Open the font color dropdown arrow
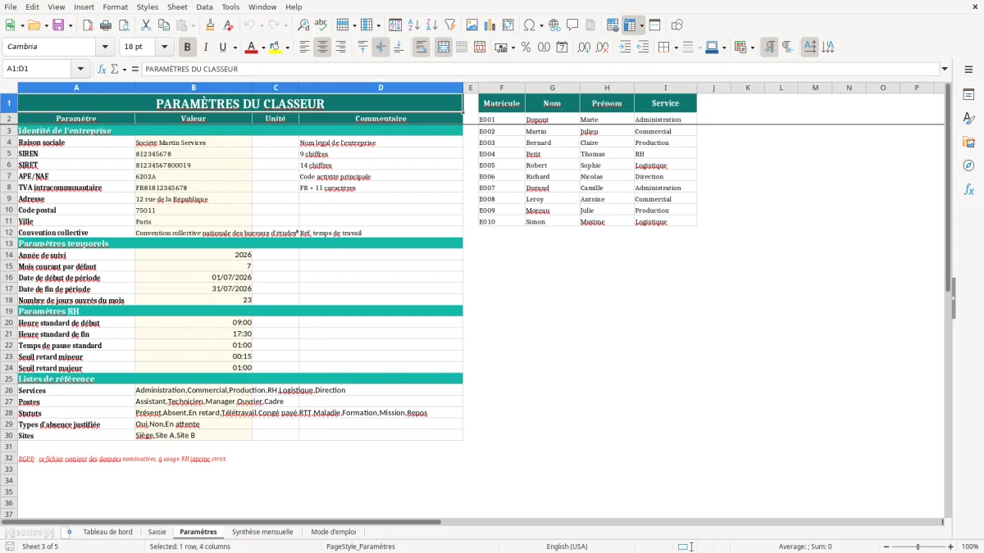 pyautogui.click(x=262, y=48)
